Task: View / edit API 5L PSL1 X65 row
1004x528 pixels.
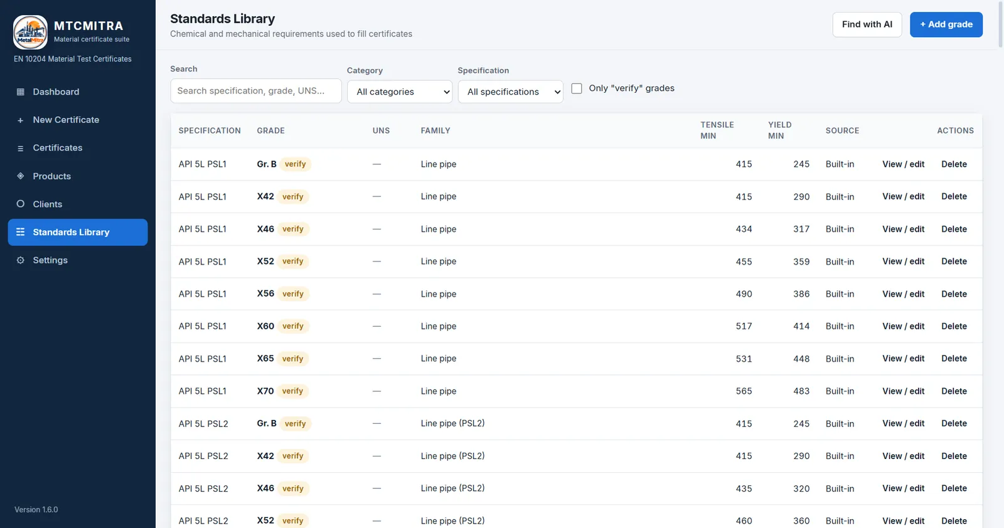Action: point(903,359)
